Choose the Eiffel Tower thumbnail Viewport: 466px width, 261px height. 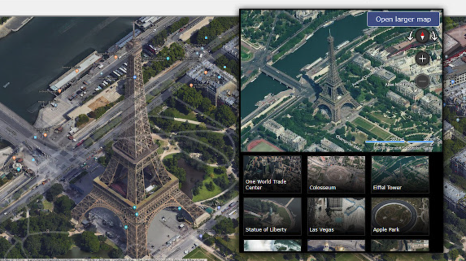[x=400, y=174]
